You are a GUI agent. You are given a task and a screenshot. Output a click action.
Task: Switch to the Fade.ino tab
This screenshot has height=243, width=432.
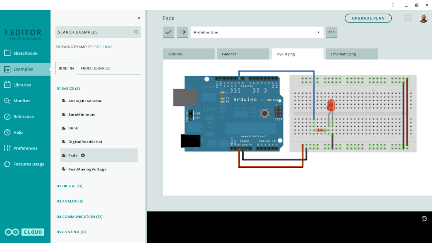(x=188, y=54)
